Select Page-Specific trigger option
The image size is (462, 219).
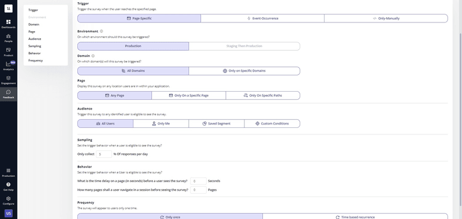[x=139, y=18]
